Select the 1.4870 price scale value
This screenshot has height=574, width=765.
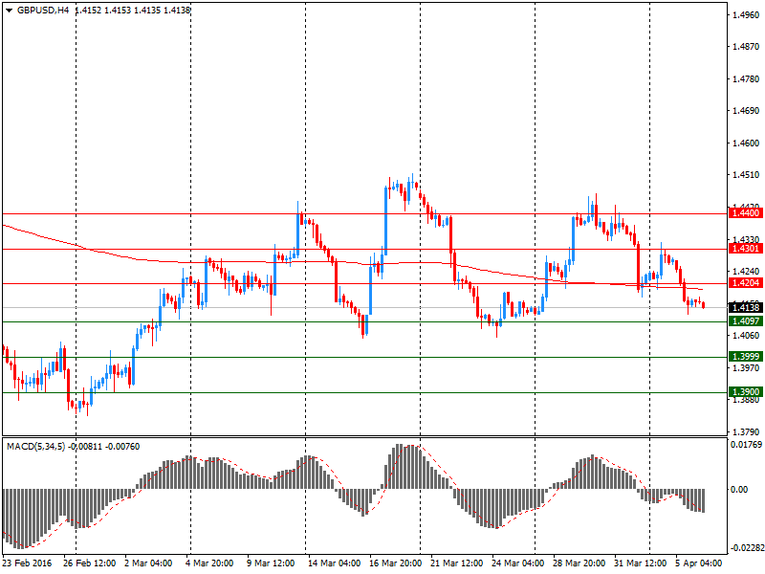pos(746,46)
